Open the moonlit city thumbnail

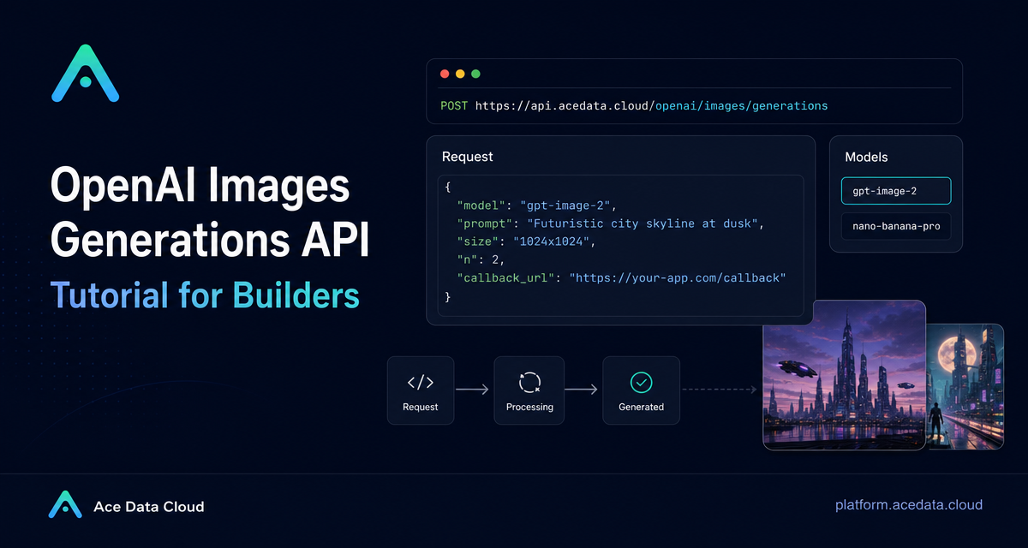(965, 385)
